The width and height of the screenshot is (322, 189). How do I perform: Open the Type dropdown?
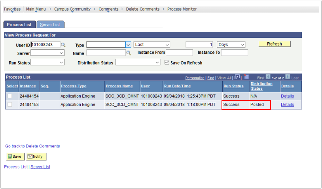[x=128, y=45]
